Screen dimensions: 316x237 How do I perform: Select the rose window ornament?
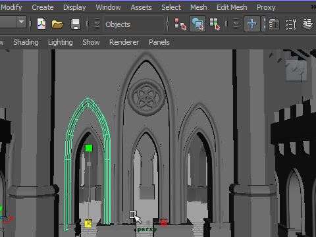146,97
